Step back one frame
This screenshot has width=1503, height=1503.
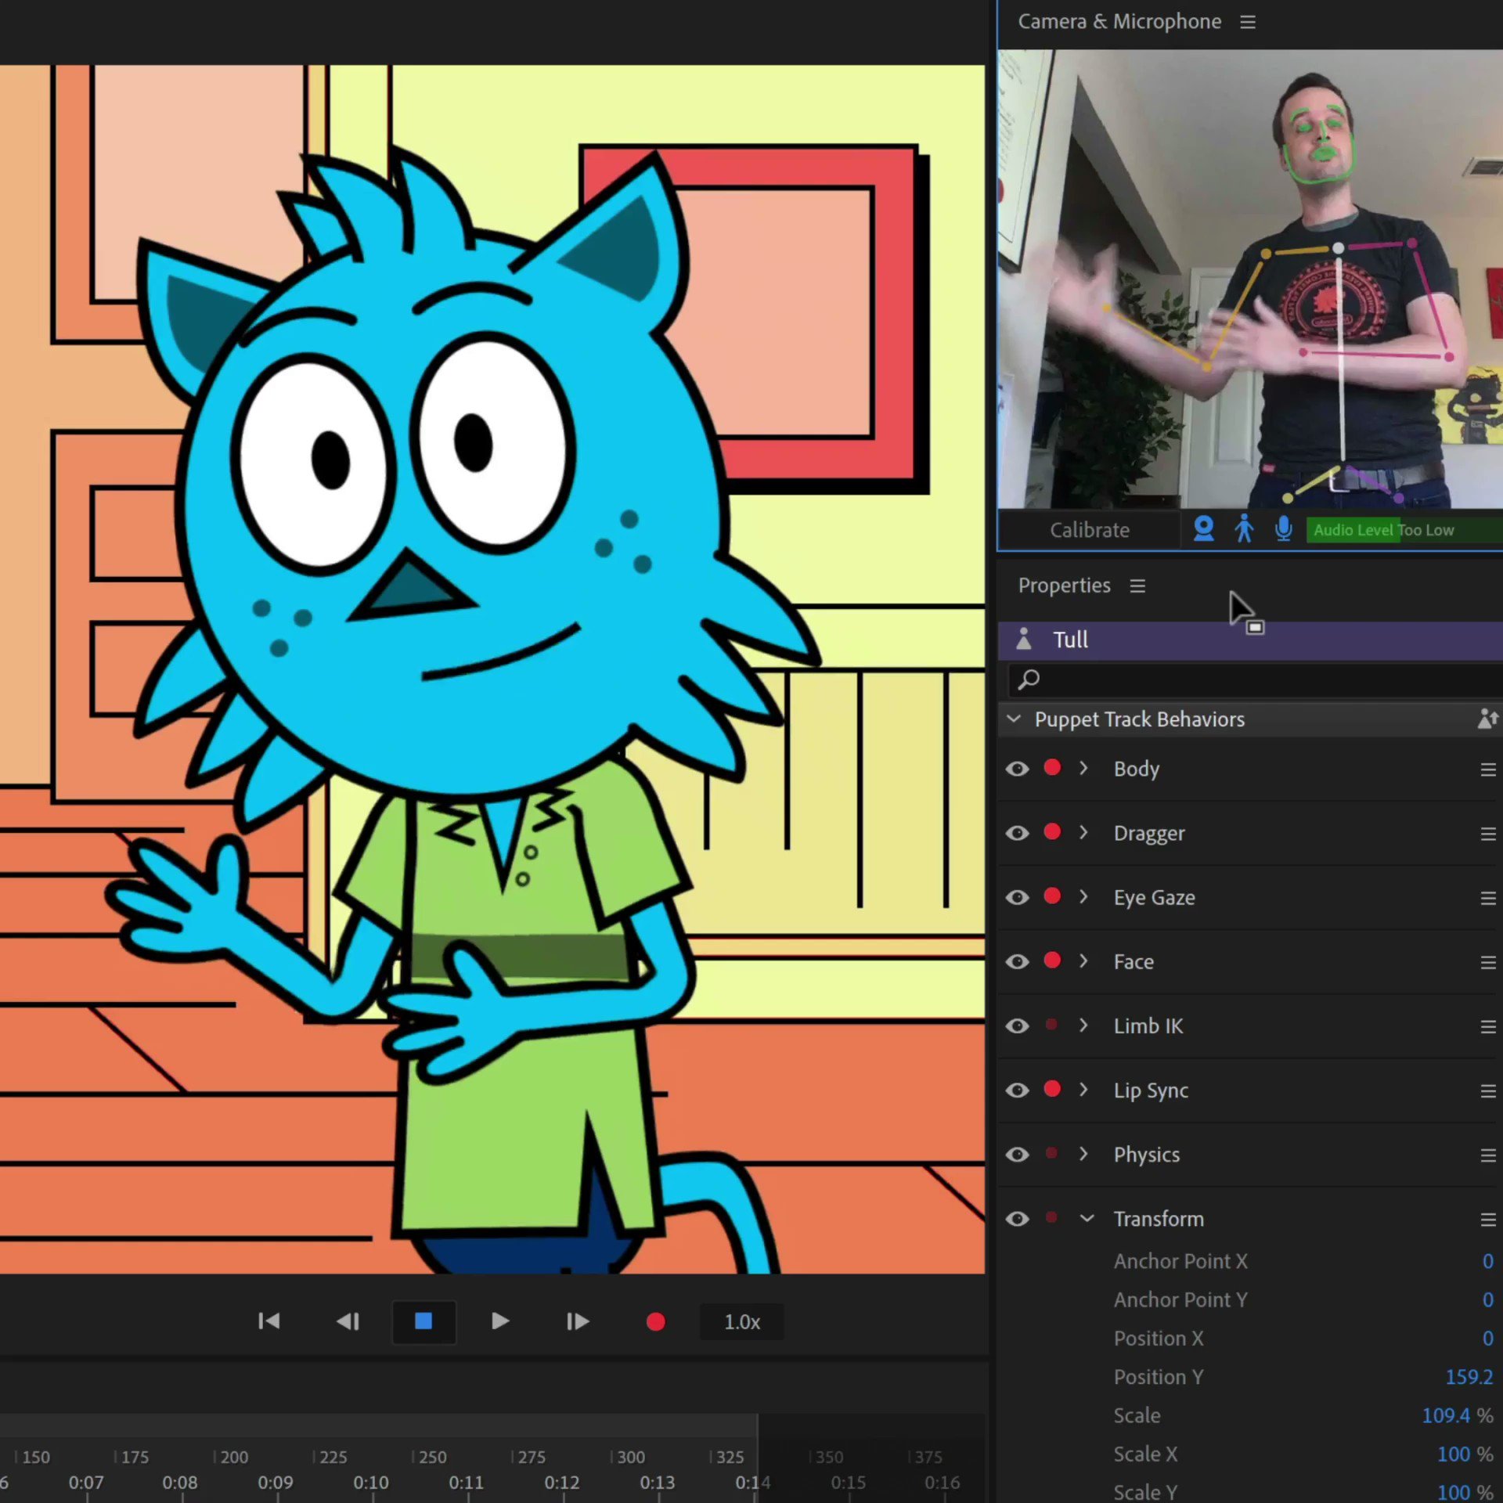(348, 1321)
